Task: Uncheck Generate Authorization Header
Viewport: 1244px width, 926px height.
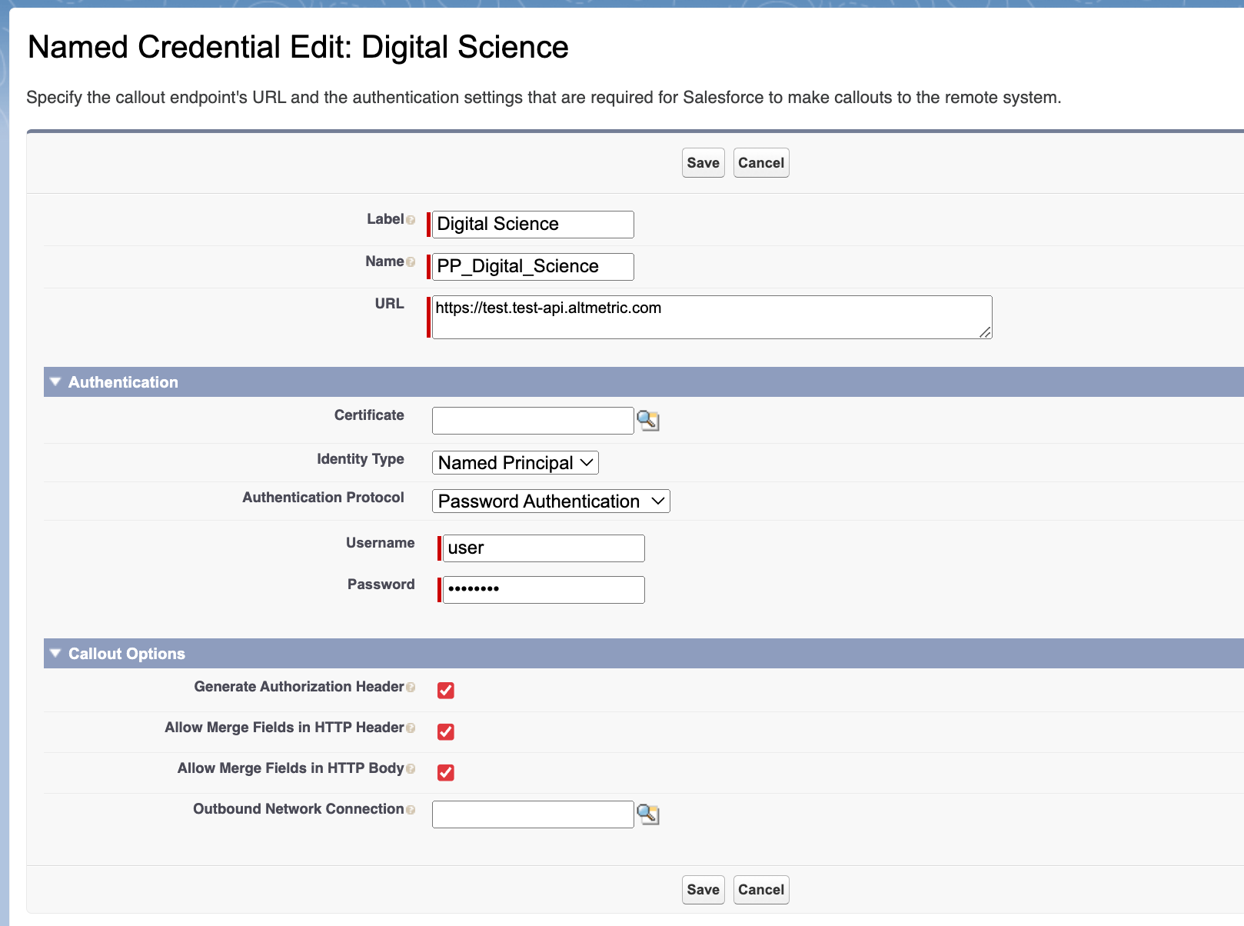Action: [x=446, y=691]
